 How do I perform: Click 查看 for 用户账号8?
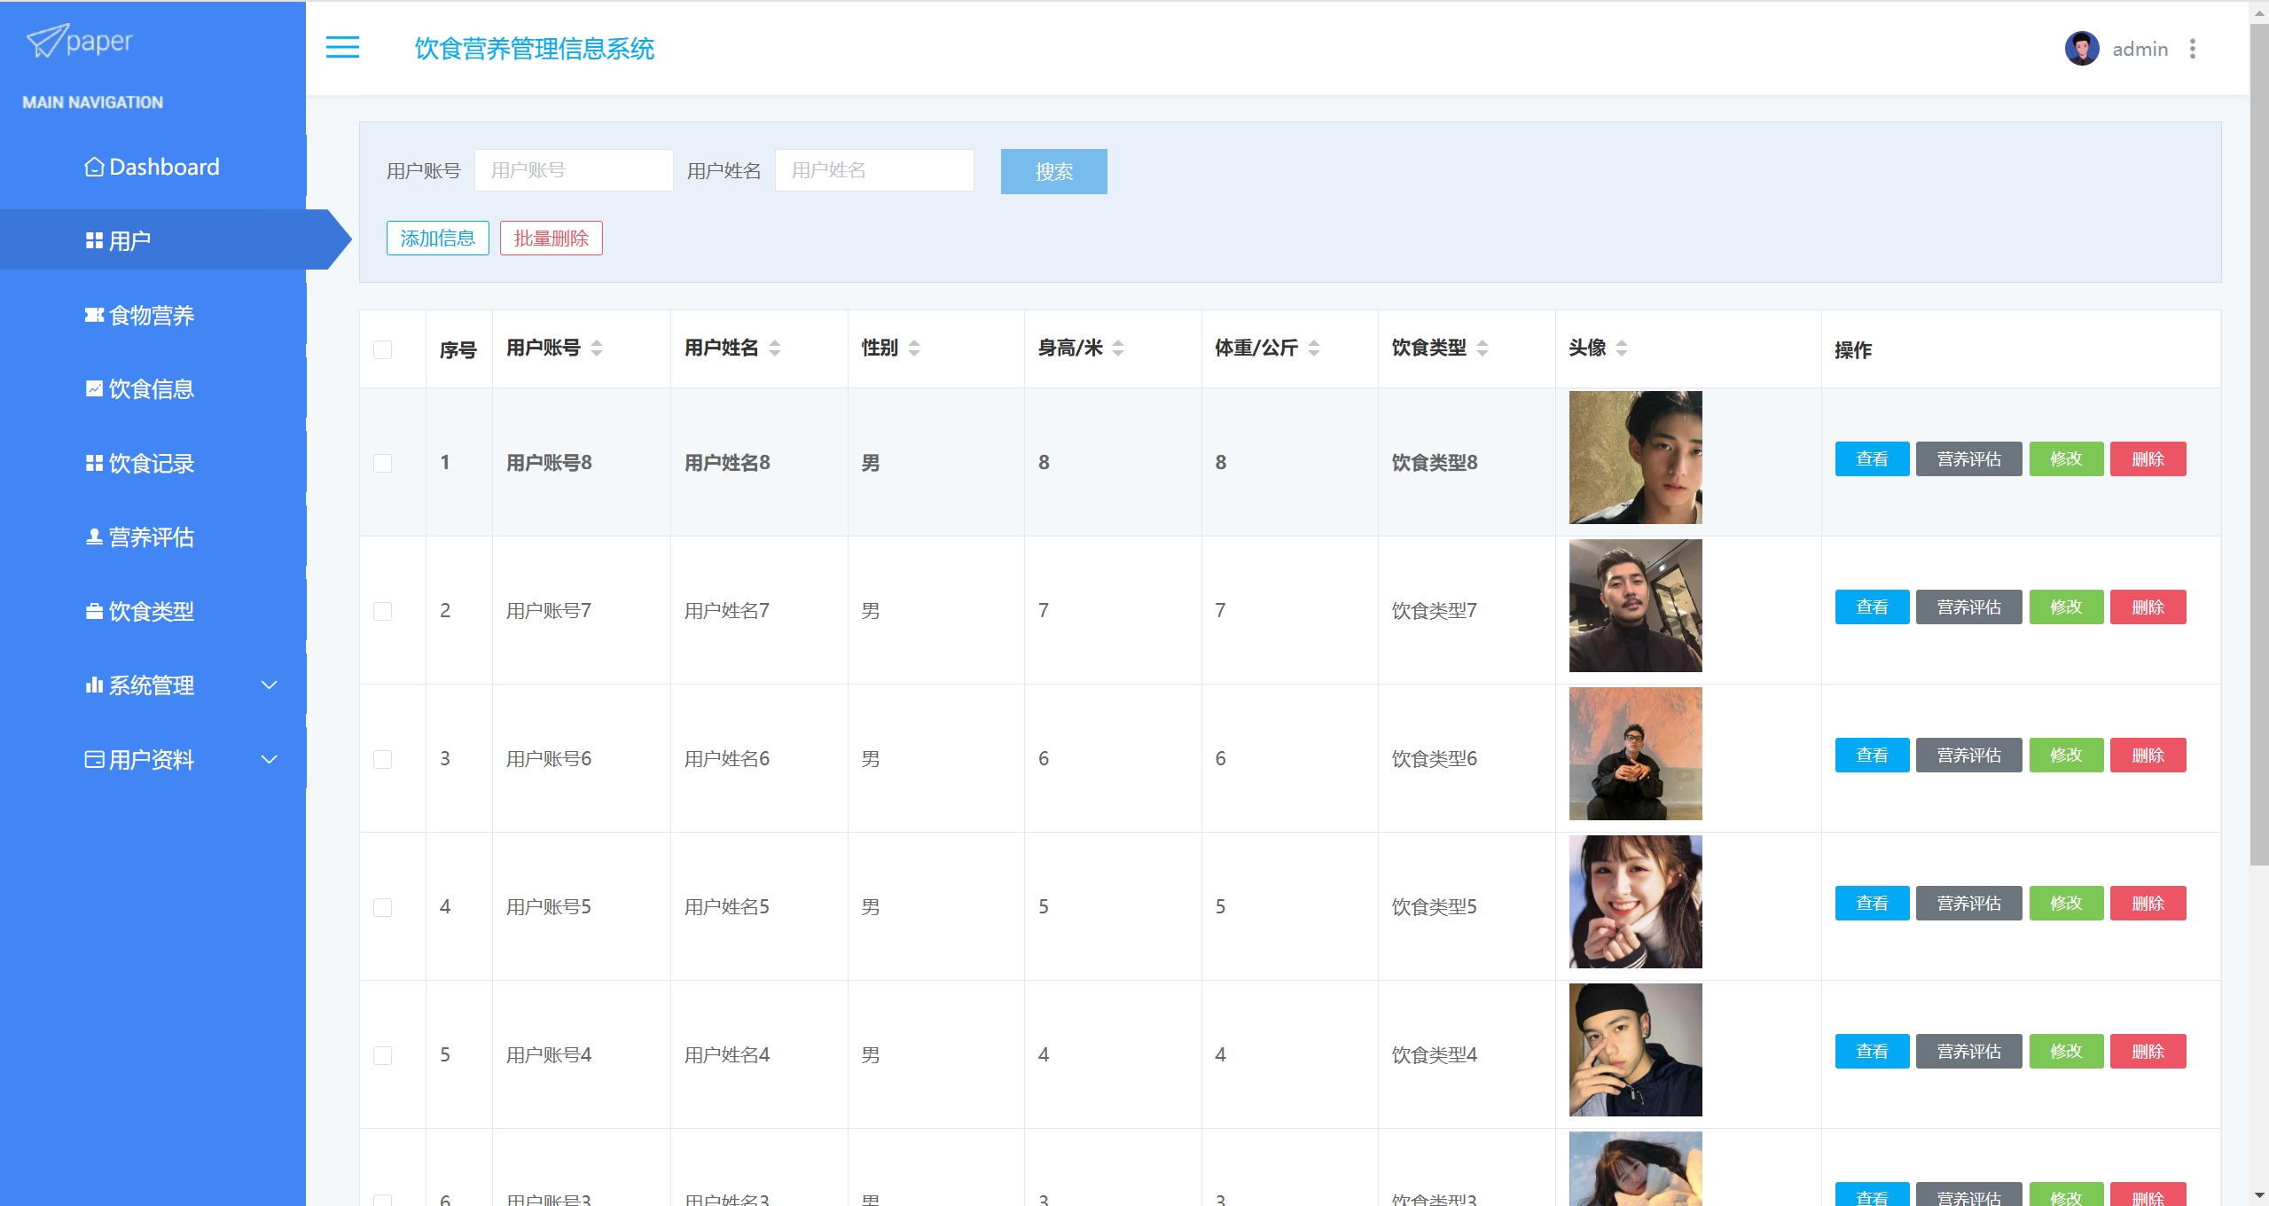click(x=1872, y=459)
